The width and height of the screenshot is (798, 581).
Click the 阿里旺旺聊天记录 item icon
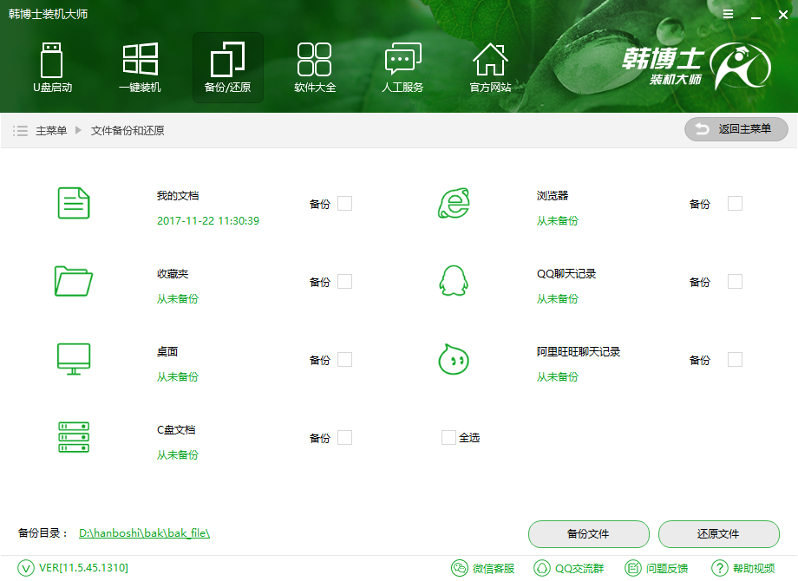coord(455,359)
